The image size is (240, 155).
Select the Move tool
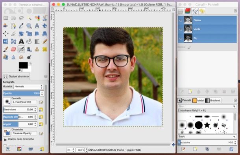[45, 26]
